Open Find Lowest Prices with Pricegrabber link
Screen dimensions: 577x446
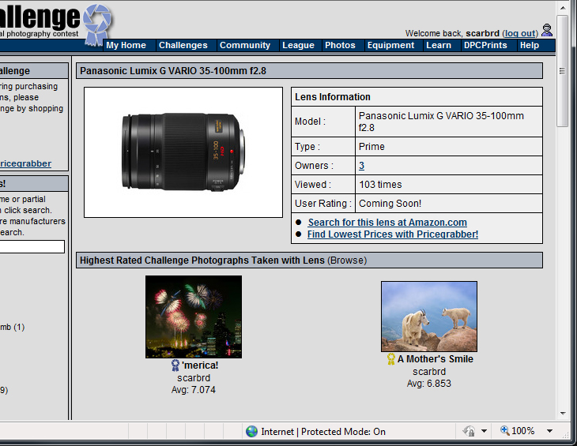393,234
